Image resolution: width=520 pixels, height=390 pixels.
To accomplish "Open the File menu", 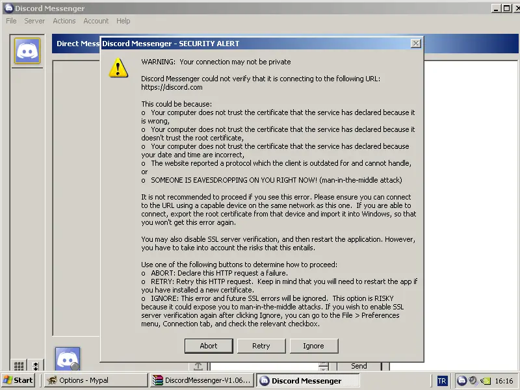I will (11, 21).
